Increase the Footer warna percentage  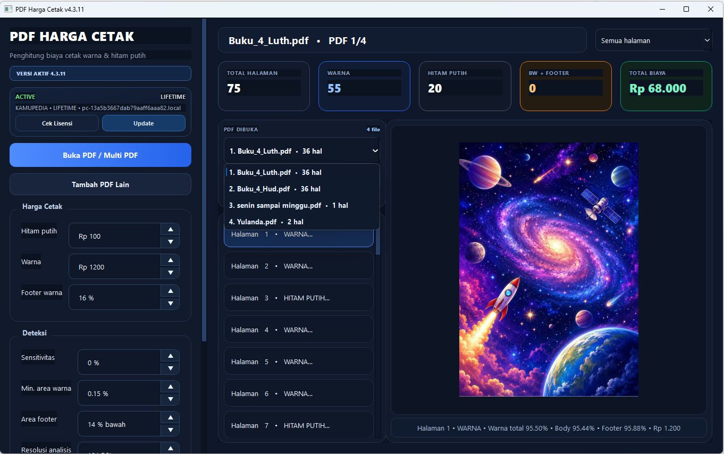[x=170, y=291]
